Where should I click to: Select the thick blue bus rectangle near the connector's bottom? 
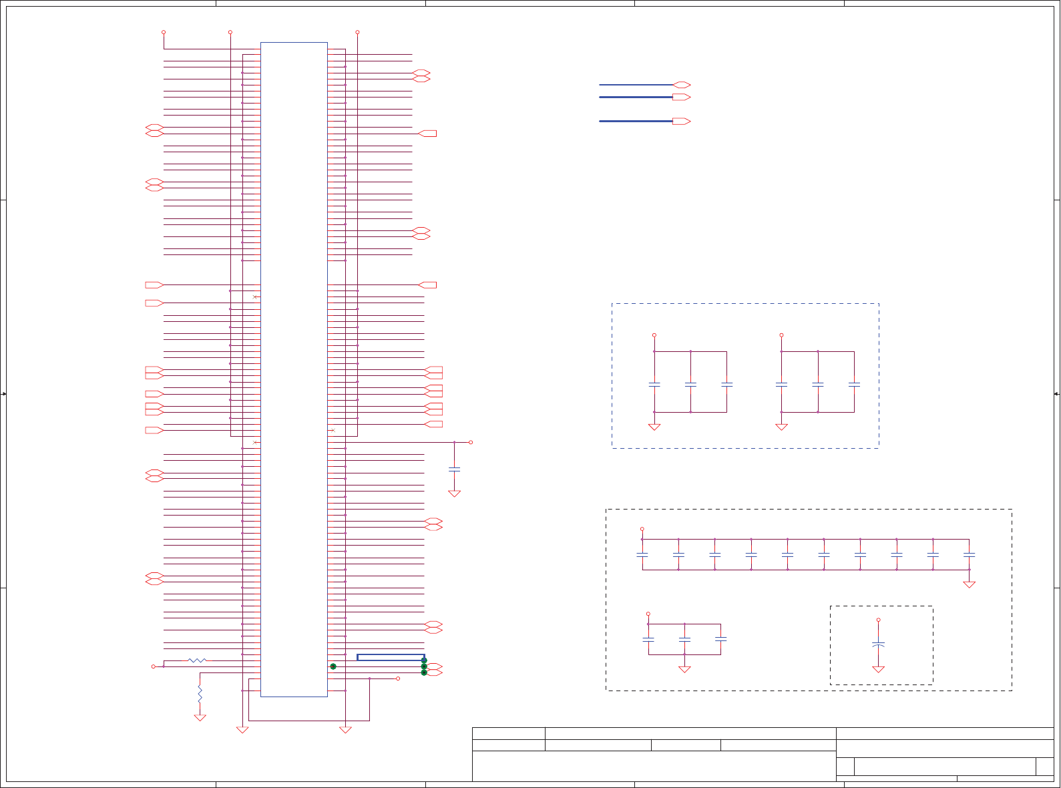391,657
